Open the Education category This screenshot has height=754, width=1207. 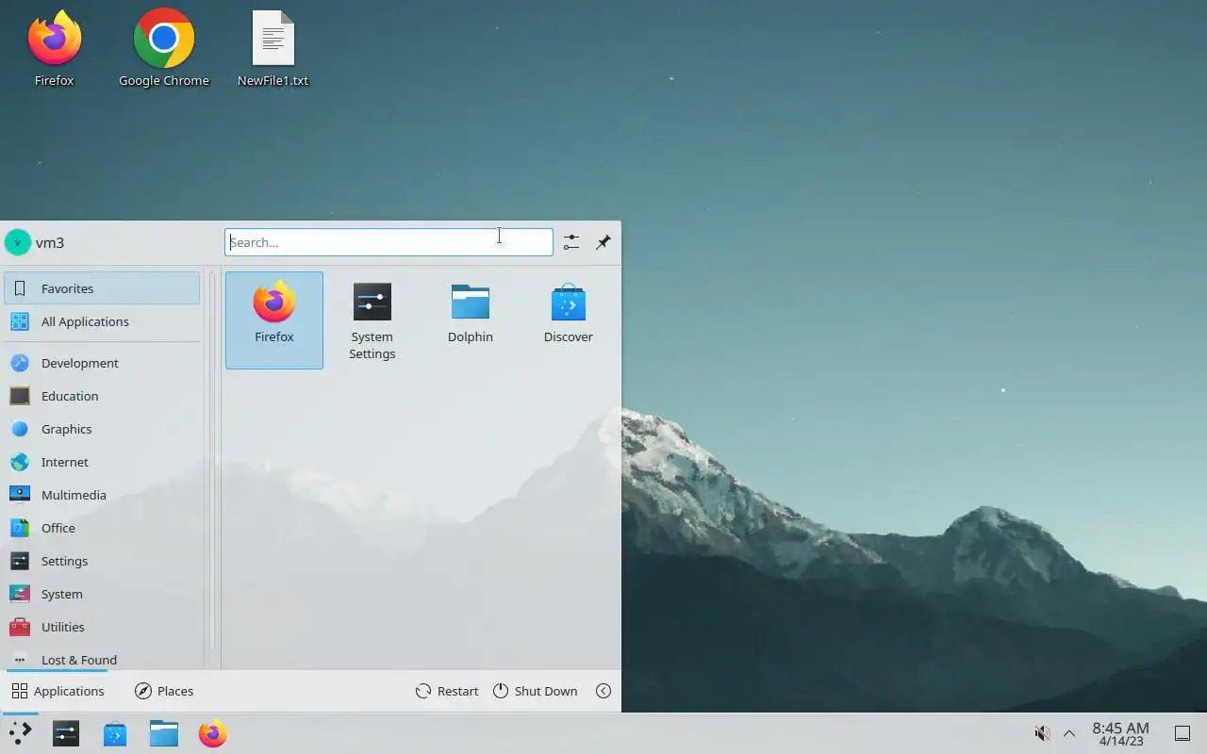click(x=102, y=396)
